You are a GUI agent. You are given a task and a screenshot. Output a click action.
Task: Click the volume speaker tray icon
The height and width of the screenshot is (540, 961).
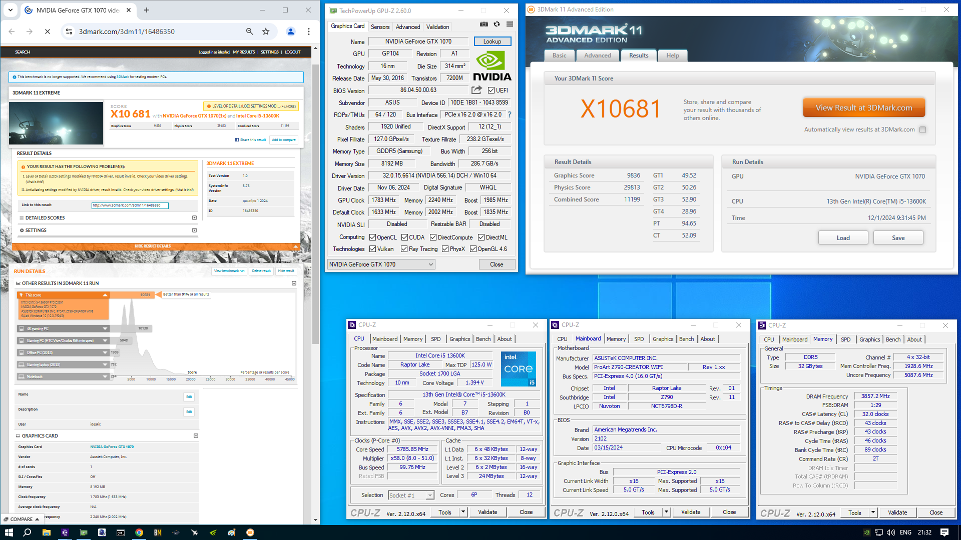[x=891, y=532]
